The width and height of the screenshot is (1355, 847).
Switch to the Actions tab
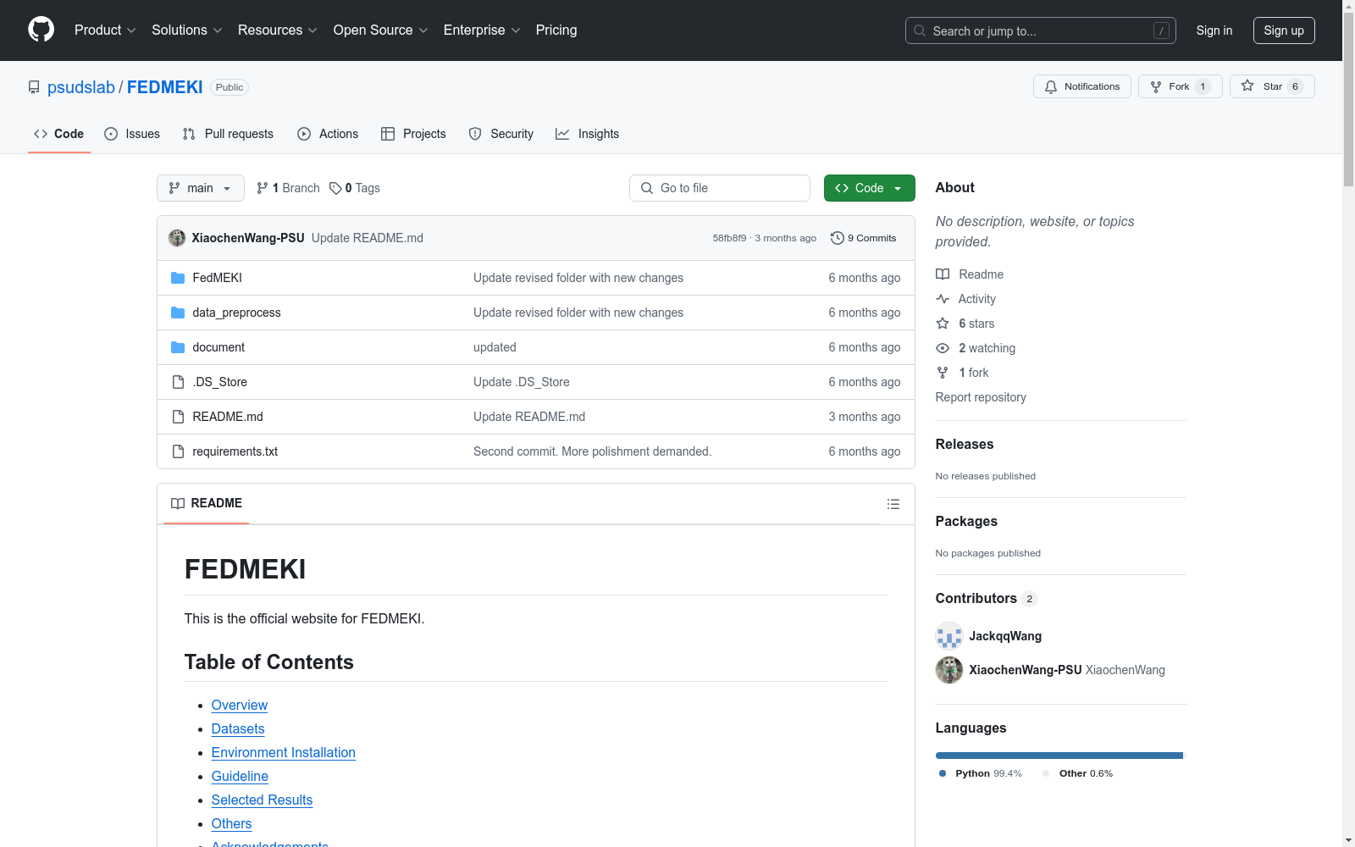click(328, 134)
